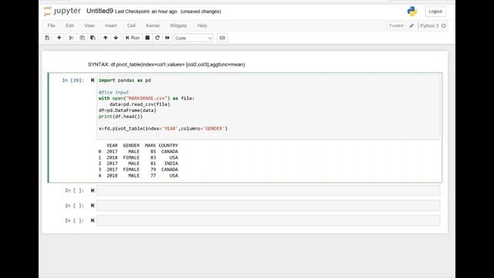
Task: Run the third empty cell's run icon
Action: pos(93,220)
